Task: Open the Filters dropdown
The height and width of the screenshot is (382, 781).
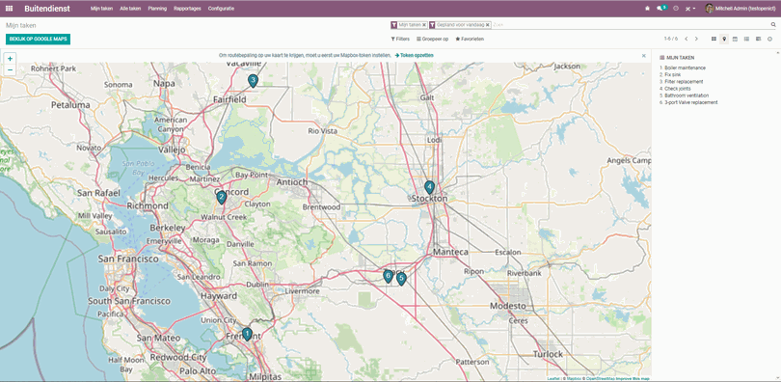Action: [400, 39]
